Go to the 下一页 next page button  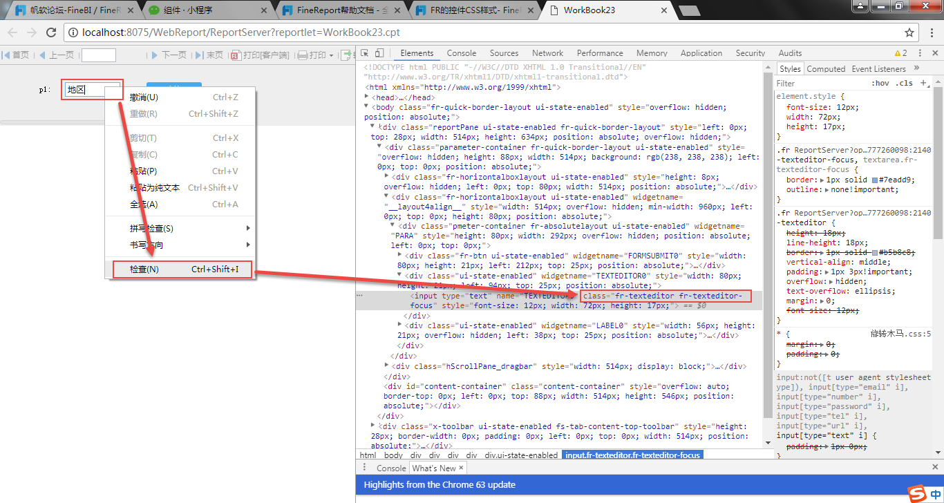(x=168, y=55)
